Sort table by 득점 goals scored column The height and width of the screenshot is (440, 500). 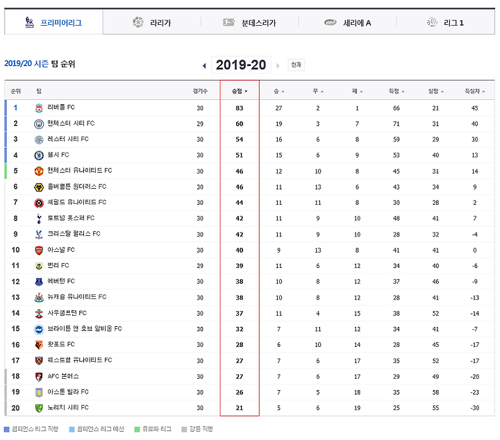pyautogui.click(x=397, y=91)
